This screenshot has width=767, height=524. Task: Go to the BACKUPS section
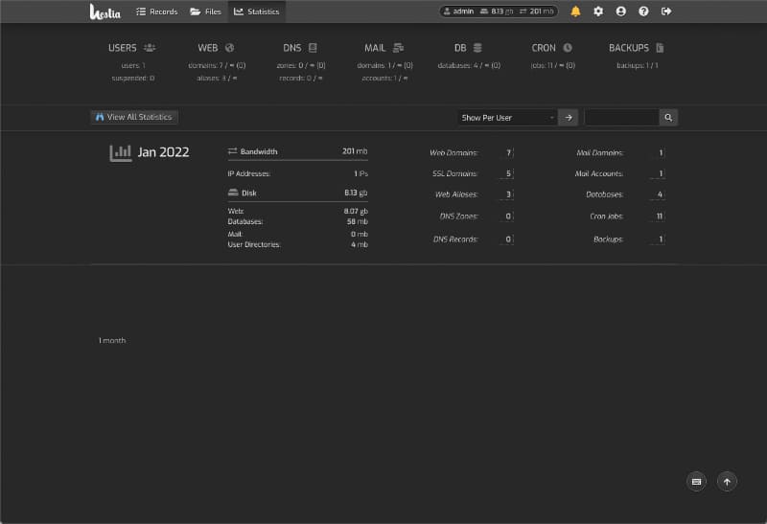click(x=629, y=48)
